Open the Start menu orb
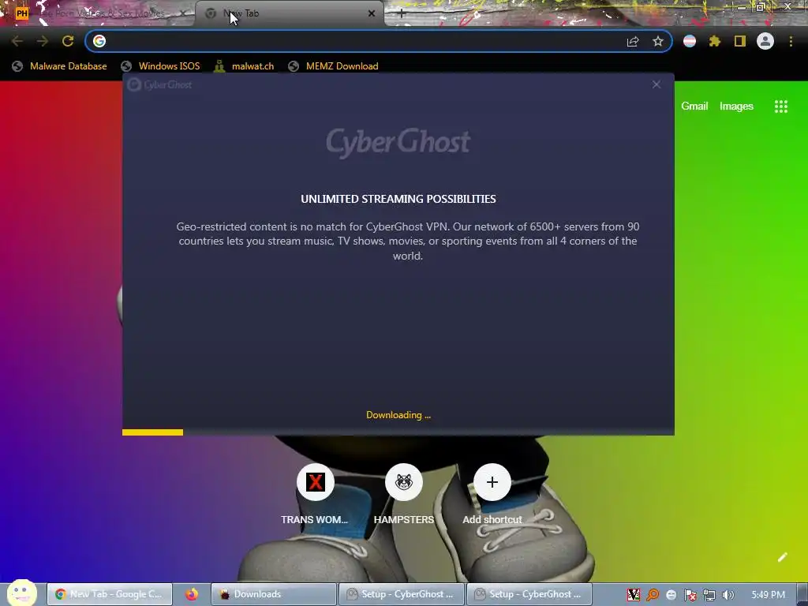 (21, 593)
